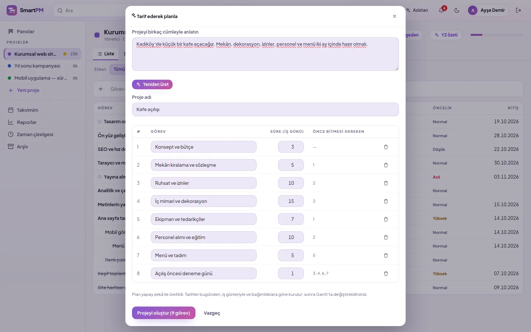Click the Yeniden üret button
Viewport: 531px width, 332px height.
(x=152, y=84)
